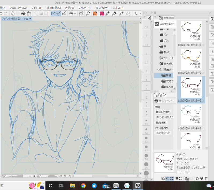Click the Fill (paint bucket) command icon

tap(23, 13)
